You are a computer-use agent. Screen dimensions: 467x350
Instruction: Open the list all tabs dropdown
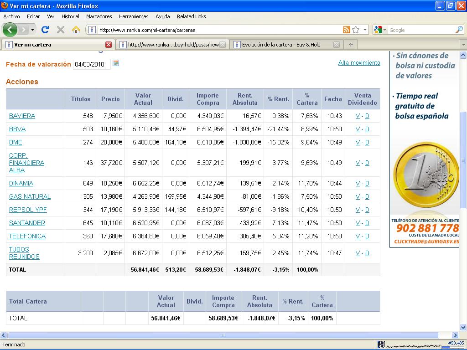[x=463, y=45]
